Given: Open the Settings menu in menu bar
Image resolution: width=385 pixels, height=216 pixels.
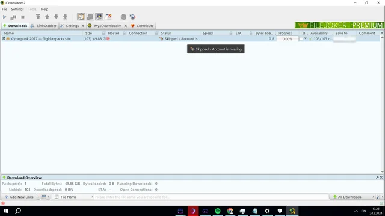Looking at the screenshot, I should pos(17,9).
